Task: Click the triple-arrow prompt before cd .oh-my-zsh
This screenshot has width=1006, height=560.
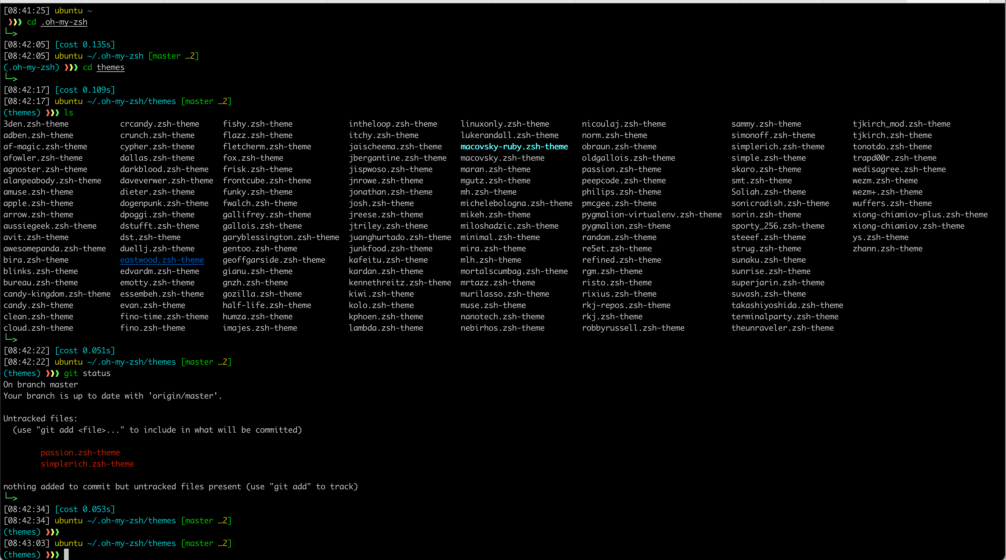Action: tap(15, 22)
